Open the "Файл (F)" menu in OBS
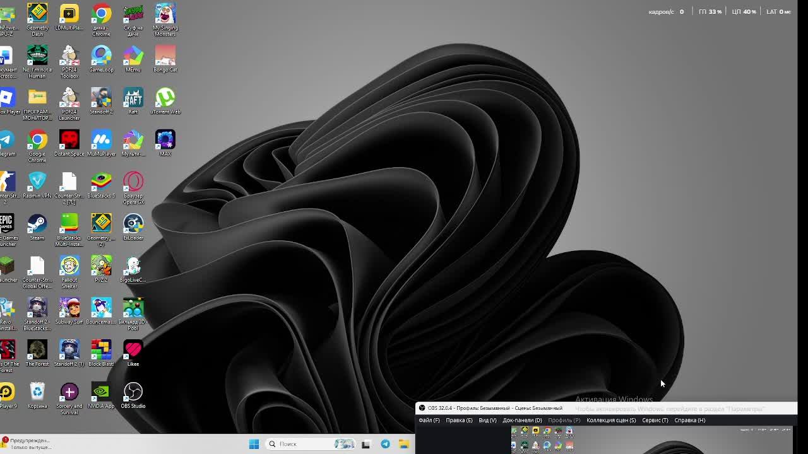This screenshot has height=454, width=808. click(429, 420)
